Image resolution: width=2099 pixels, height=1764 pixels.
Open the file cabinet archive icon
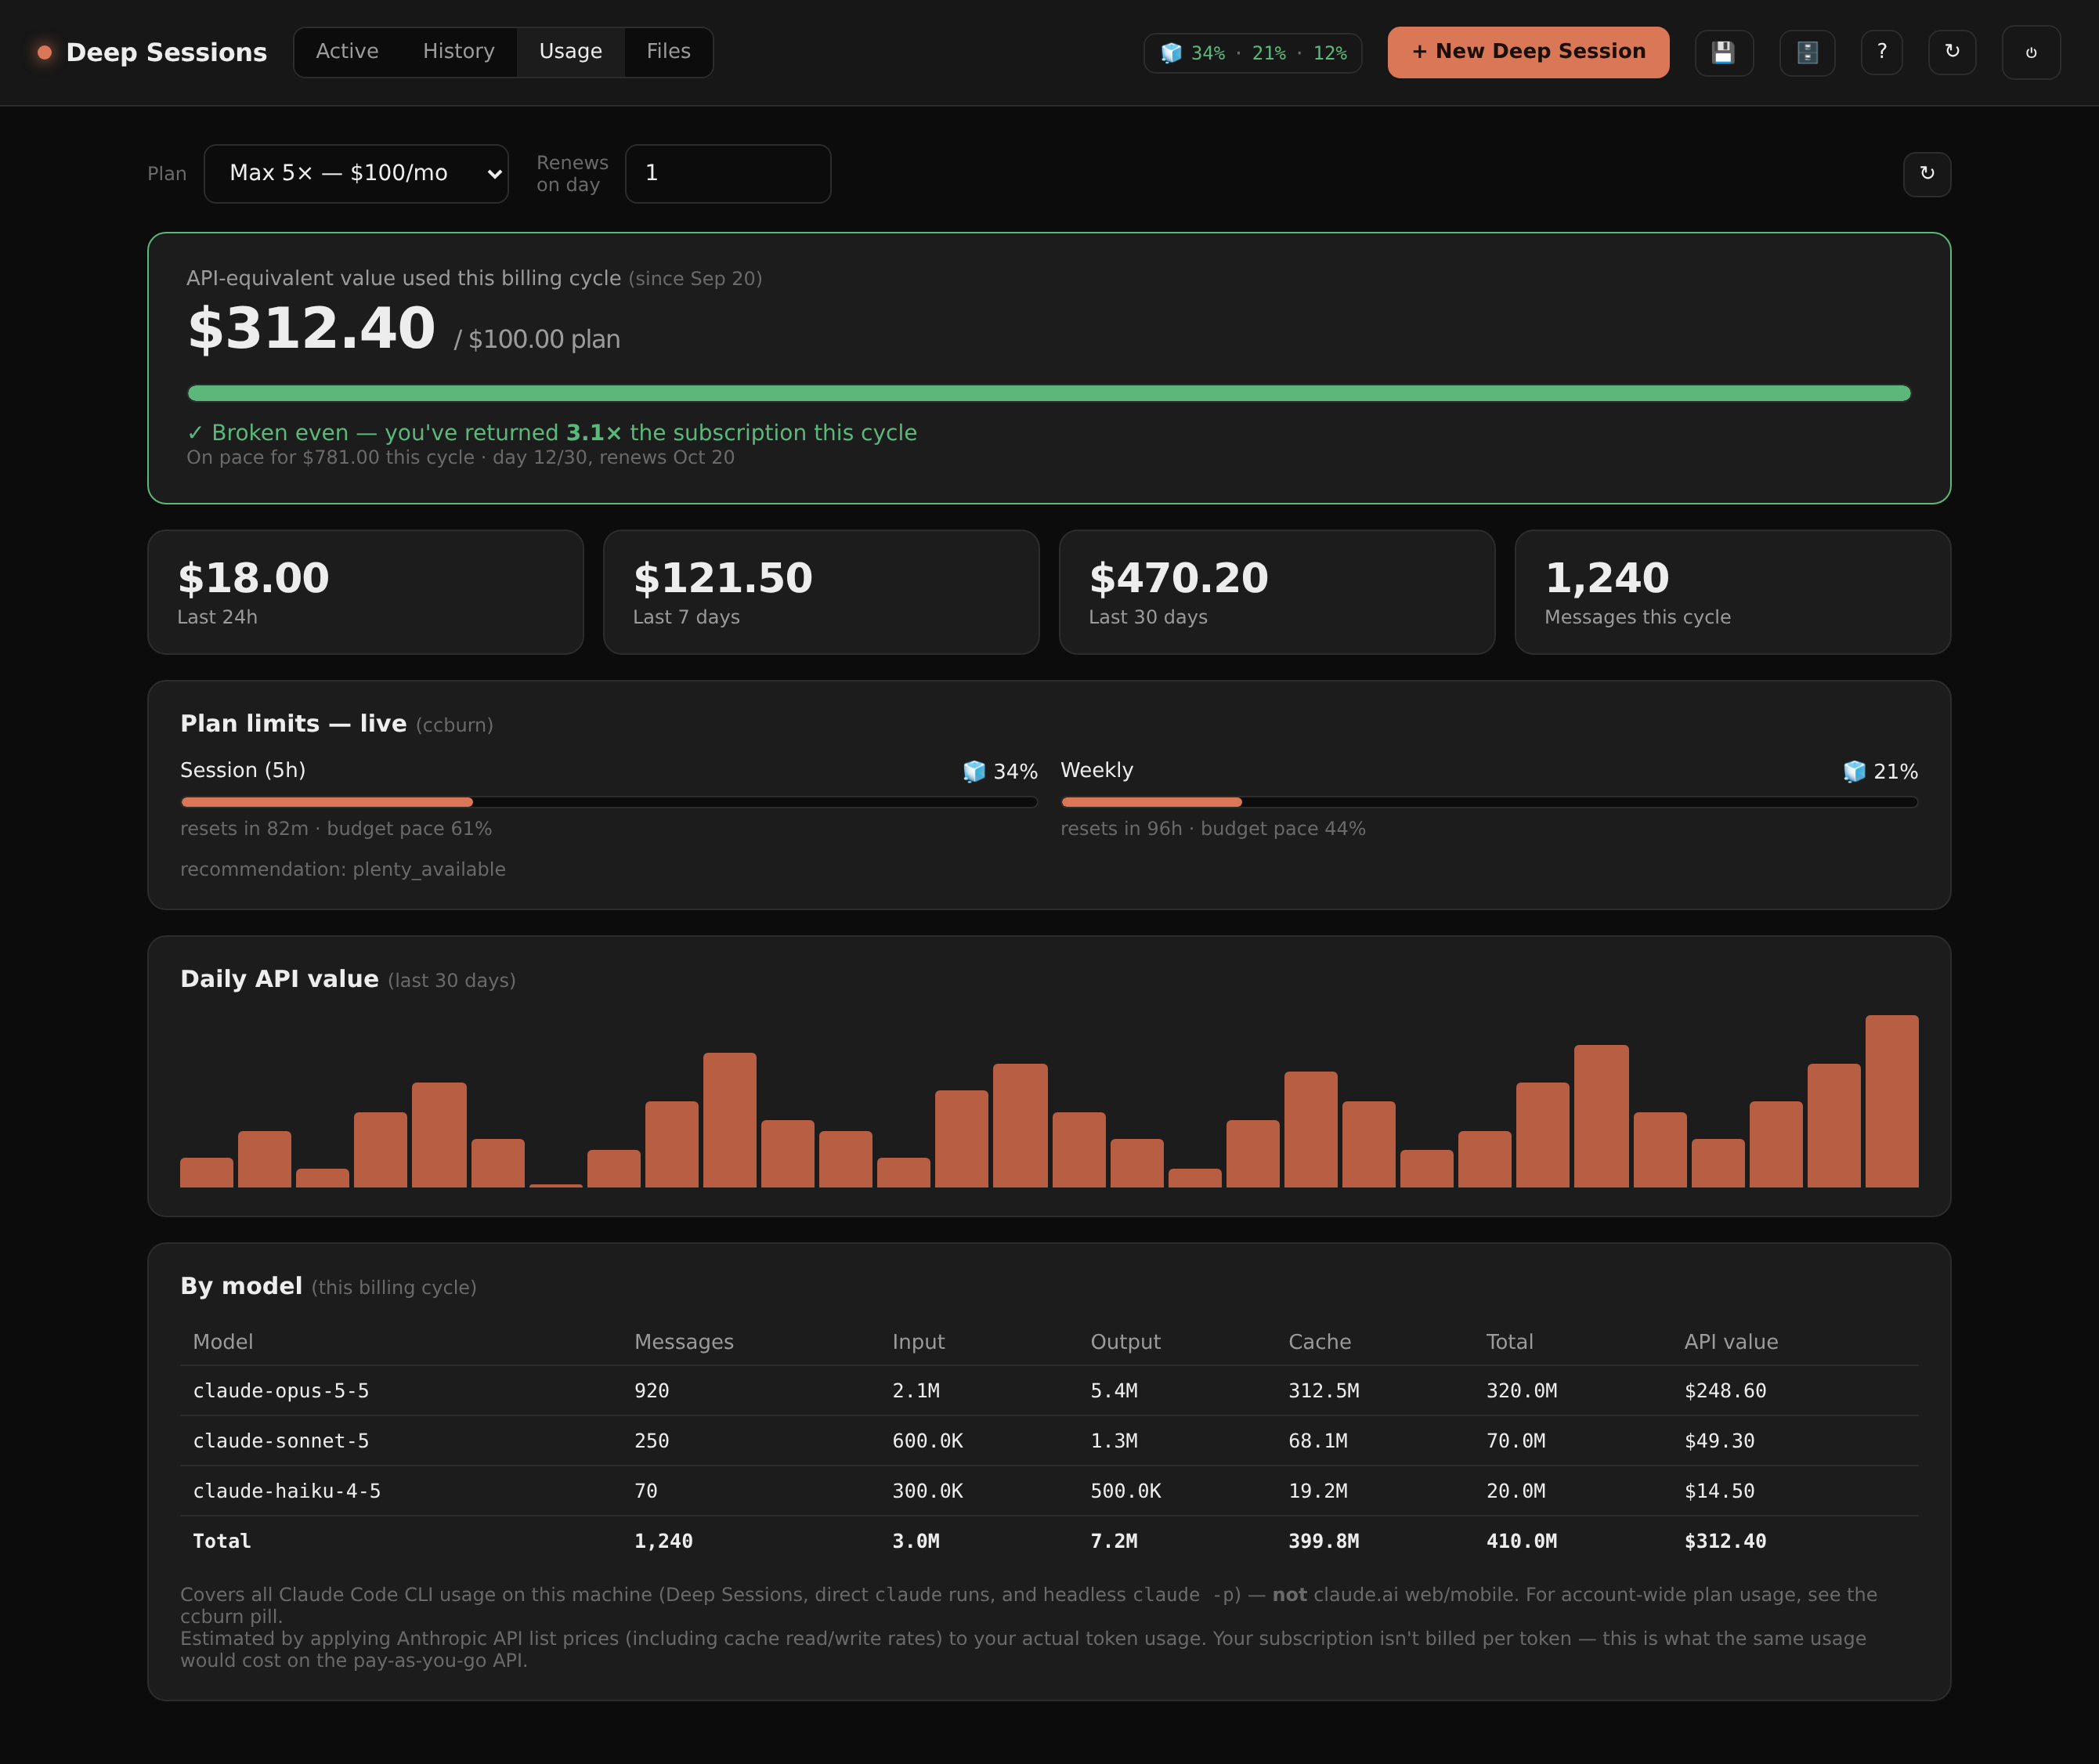pos(1807,52)
